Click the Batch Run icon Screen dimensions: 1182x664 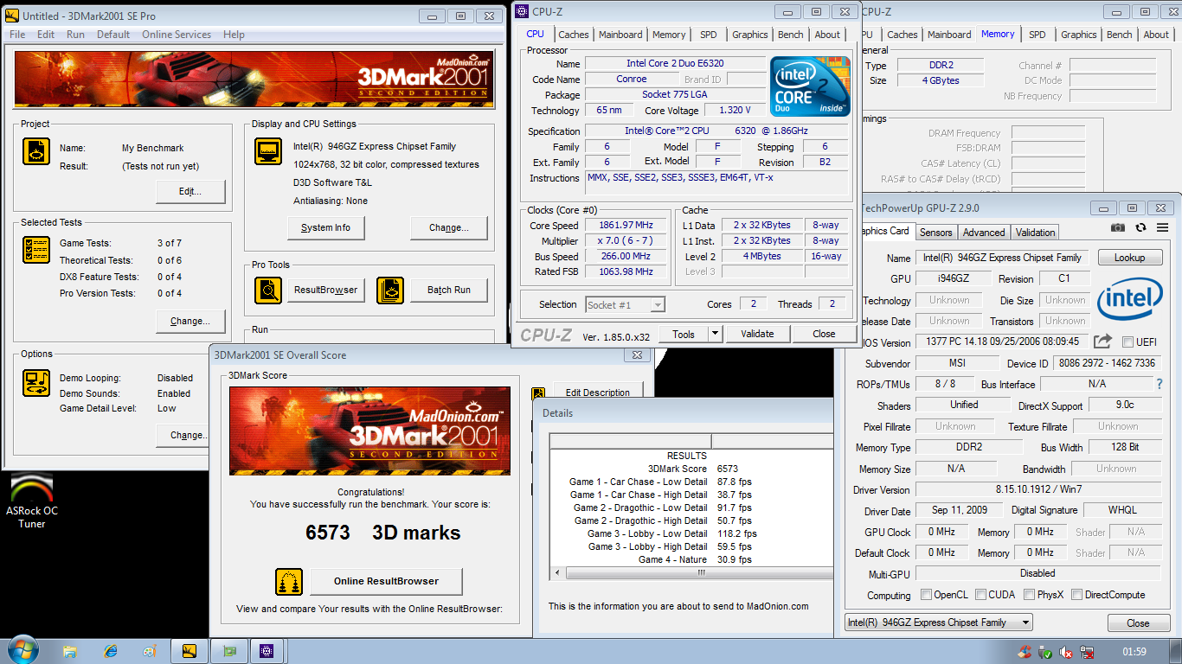pyautogui.click(x=391, y=290)
